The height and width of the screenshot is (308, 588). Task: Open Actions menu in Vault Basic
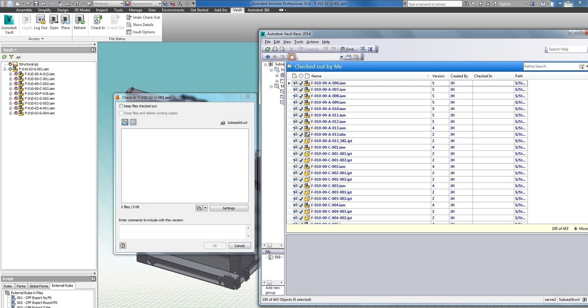tap(312, 42)
